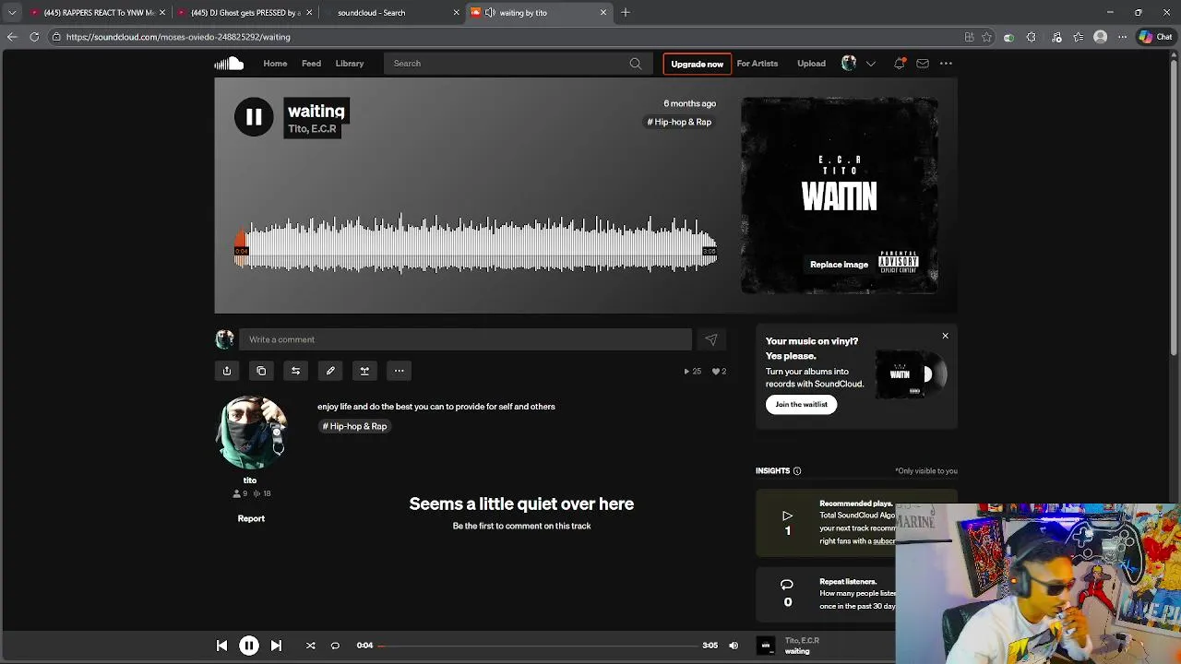Switch to the soundcloud - Search tab
Screen dimensions: 1181x664
click(392, 13)
